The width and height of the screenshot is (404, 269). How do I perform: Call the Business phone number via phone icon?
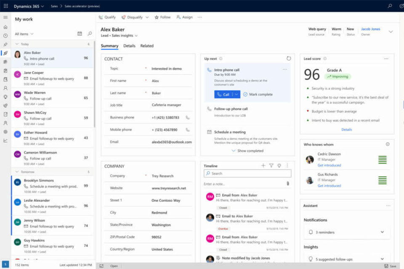coord(188,118)
